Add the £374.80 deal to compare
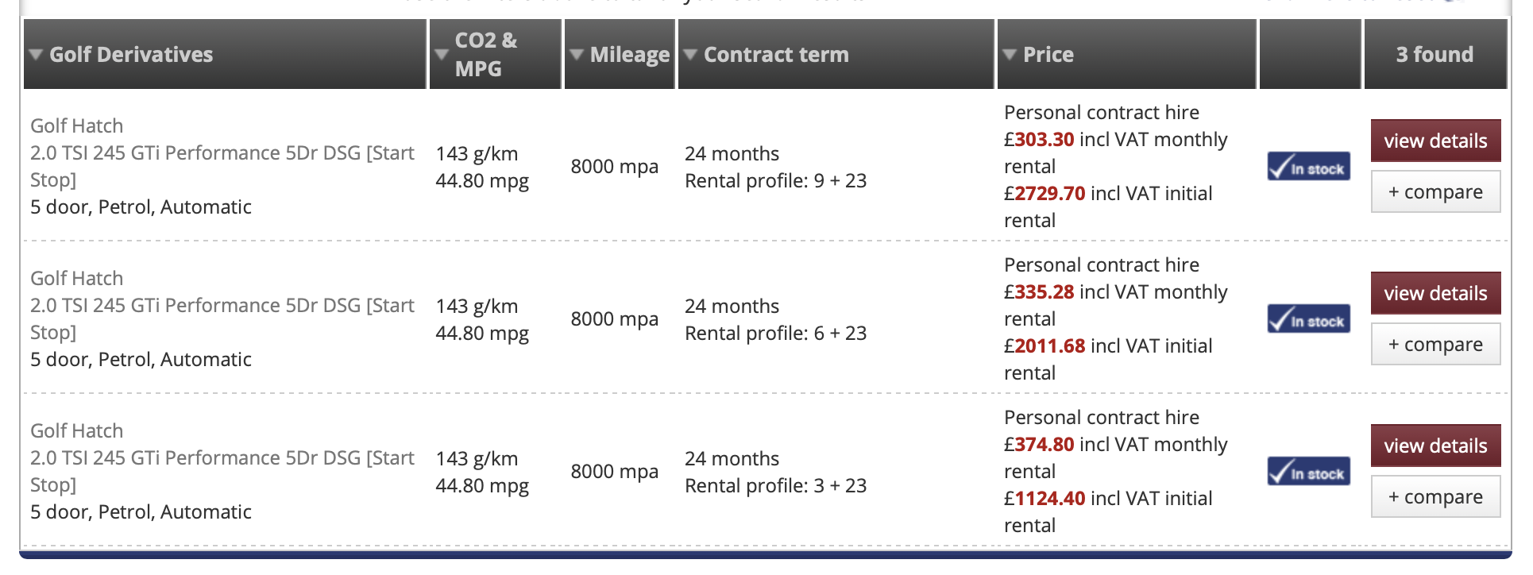Screen dimensions: 1533x575 (1435, 496)
